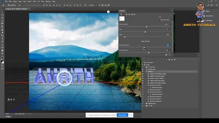Click the Reset Deformation button
This screenshot has height=123, width=219.
(x=165, y=20)
